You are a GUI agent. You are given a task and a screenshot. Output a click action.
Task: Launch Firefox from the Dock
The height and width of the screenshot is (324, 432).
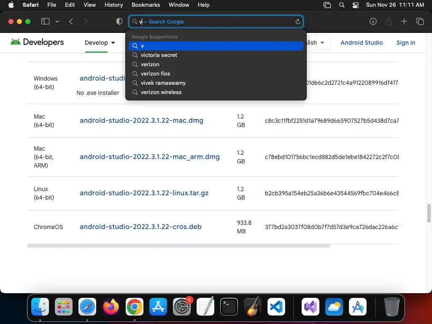pyautogui.click(x=111, y=307)
